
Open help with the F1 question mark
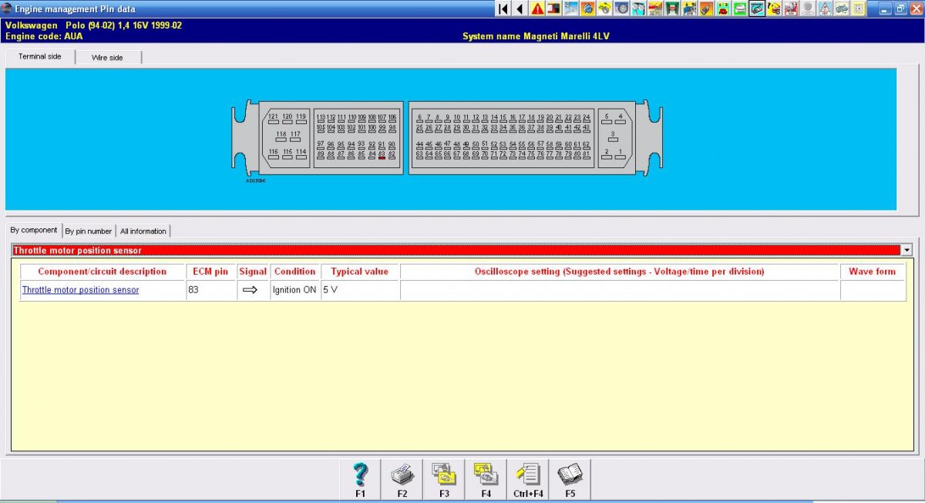click(x=360, y=479)
